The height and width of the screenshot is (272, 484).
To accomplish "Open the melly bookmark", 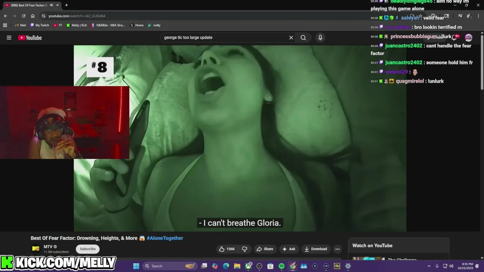I will pos(154,25).
